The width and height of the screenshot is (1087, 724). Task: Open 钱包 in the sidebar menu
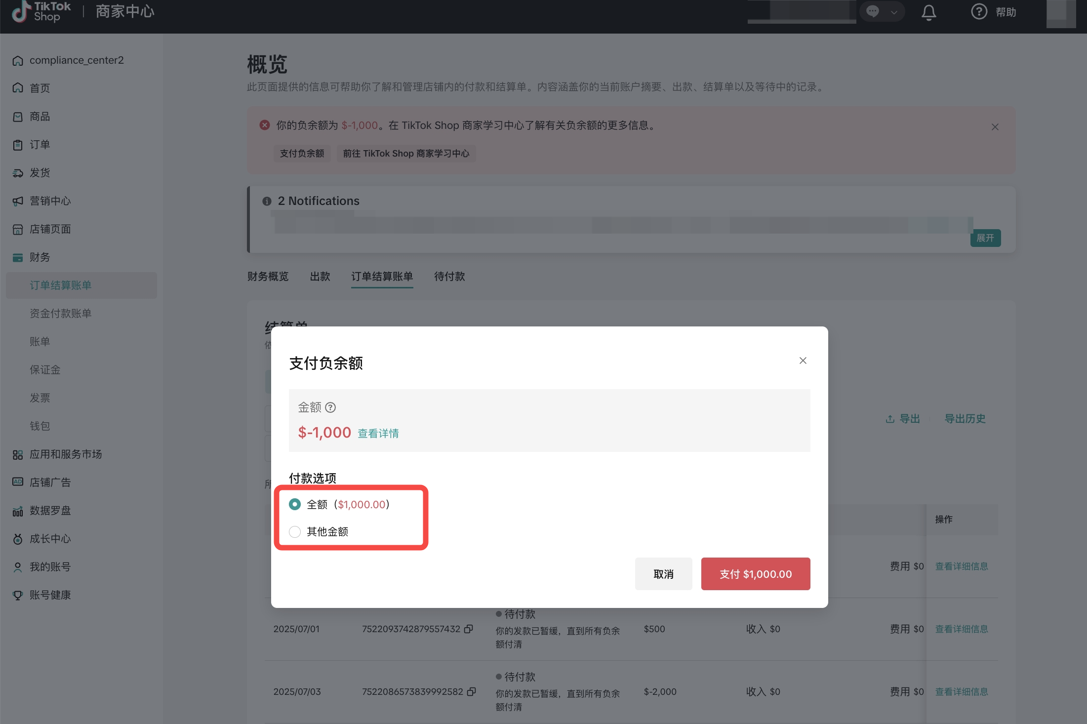pos(40,426)
